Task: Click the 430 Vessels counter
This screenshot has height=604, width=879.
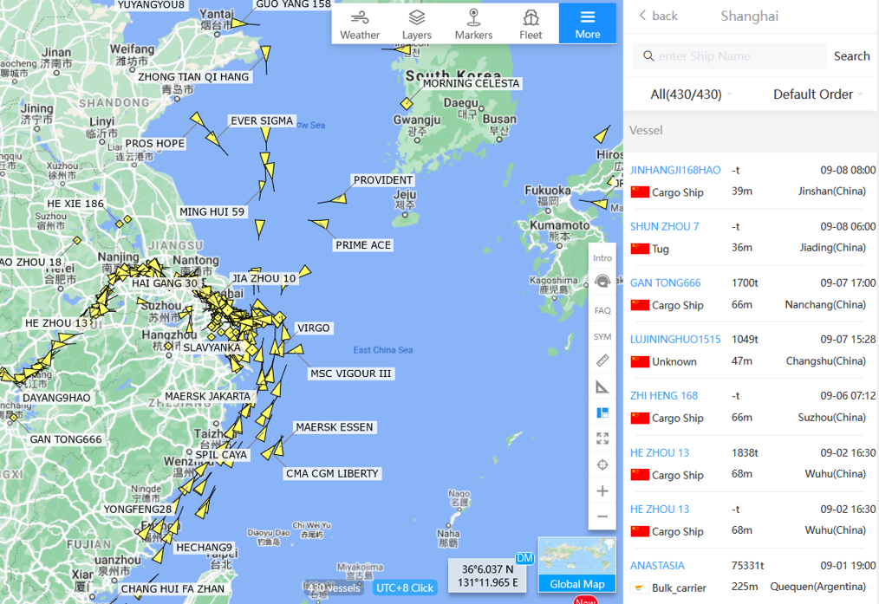Action: click(x=334, y=588)
